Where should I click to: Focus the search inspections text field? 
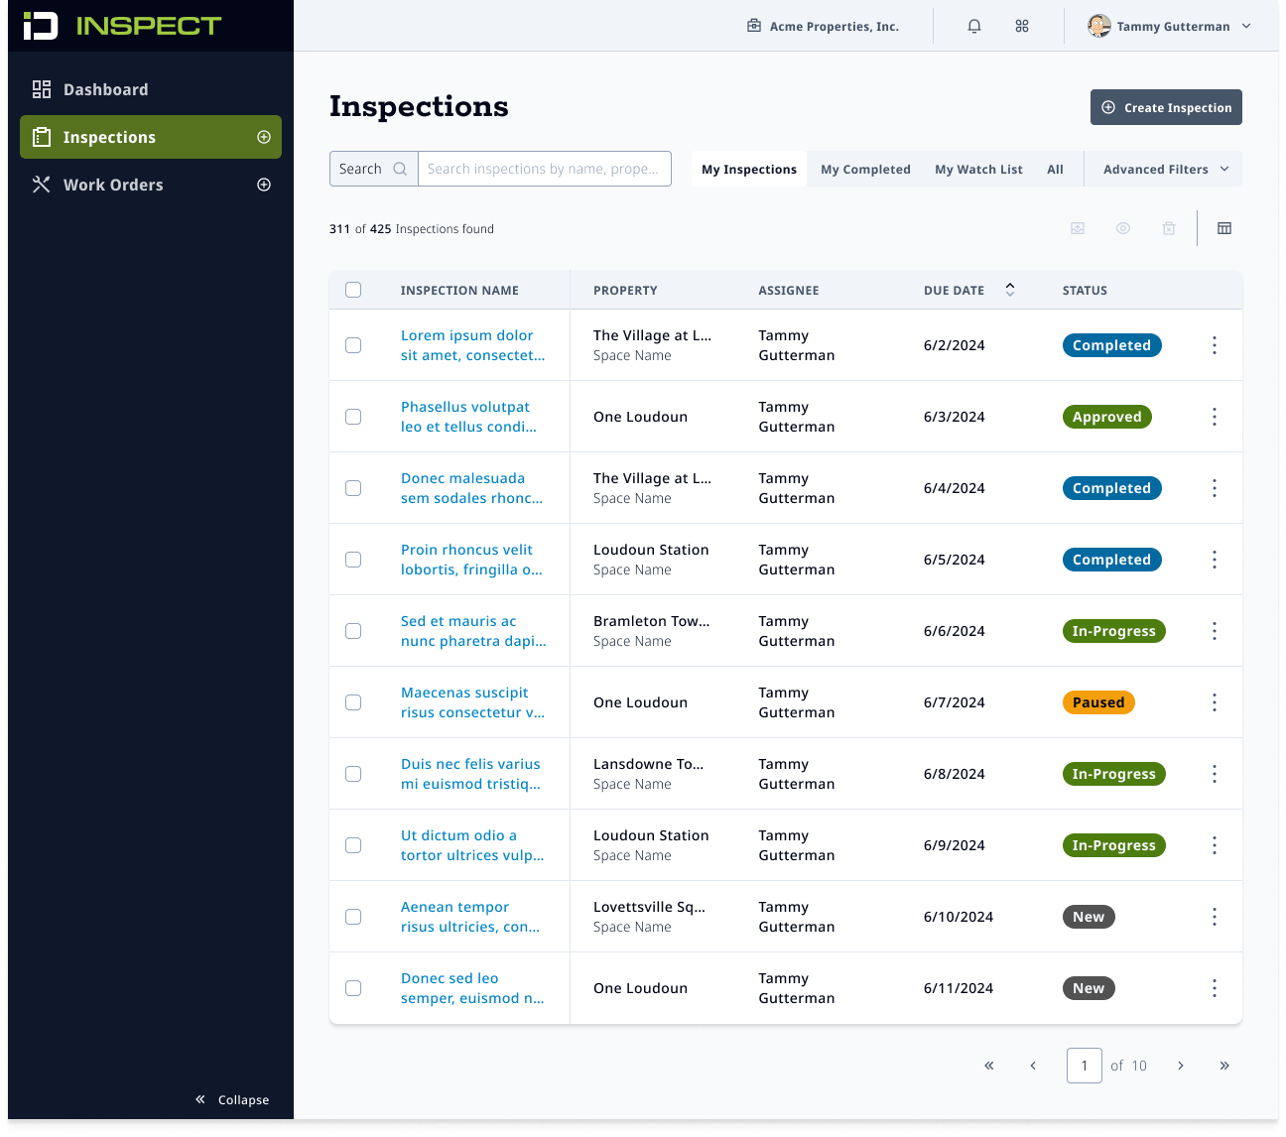pos(544,169)
